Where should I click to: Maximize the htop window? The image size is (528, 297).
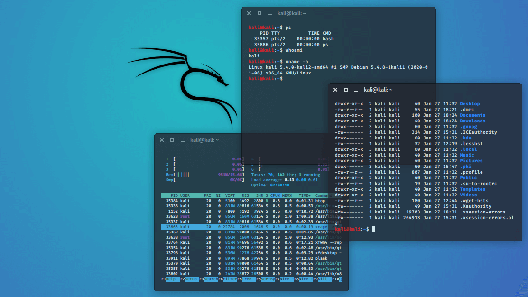point(172,139)
